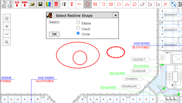Viewport: 182px width, 103px height.
Task: Select the Cloud radio option
Action: tap(78, 28)
